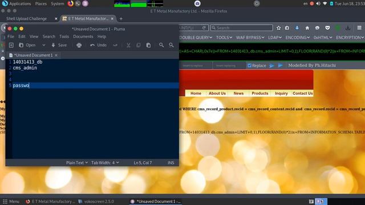The width and height of the screenshot is (365, 205).
Task: Expand the DOUBLE QUERY dropdown in HackBar
Action: (196, 38)
